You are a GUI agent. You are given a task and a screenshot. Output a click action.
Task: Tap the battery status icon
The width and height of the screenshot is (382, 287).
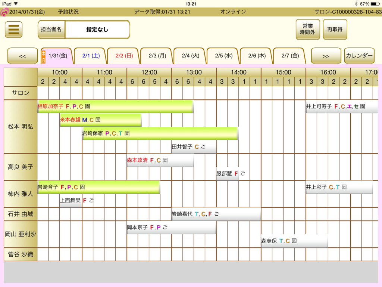pos(375,4)
